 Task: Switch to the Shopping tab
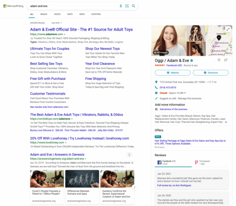[96, 14]
